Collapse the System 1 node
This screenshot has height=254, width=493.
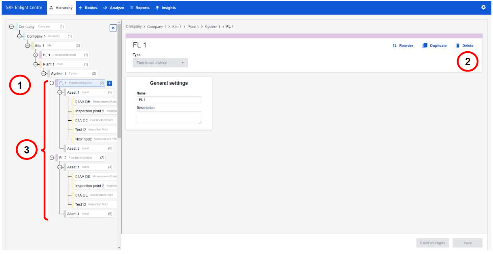[x=44, y=74]
